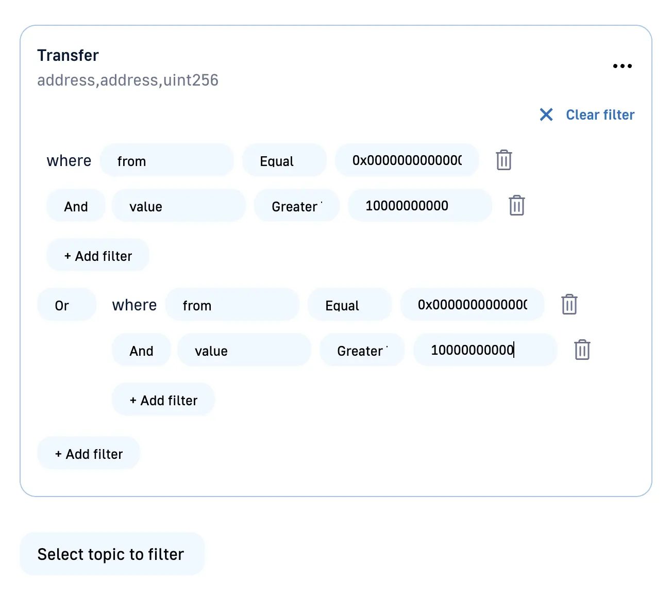Open the 'from' field dropdown in first group
Image resolution: width=672 pixels, height=595 pixels.
(166, 161)
